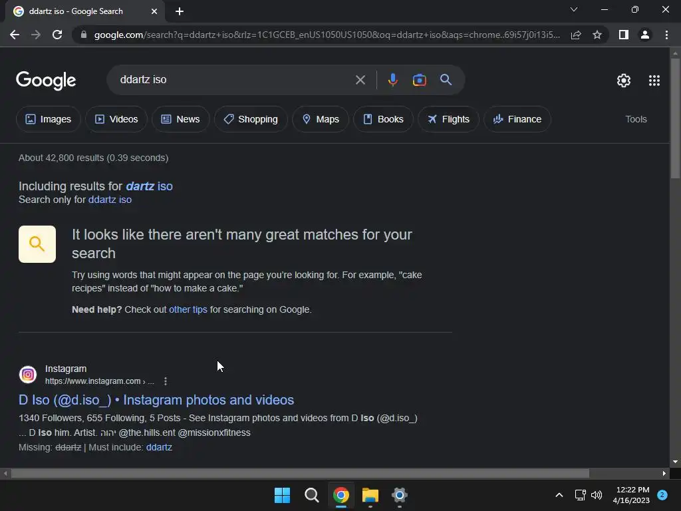Clear the search box text
681x511 pixels.
coord(360,80)
